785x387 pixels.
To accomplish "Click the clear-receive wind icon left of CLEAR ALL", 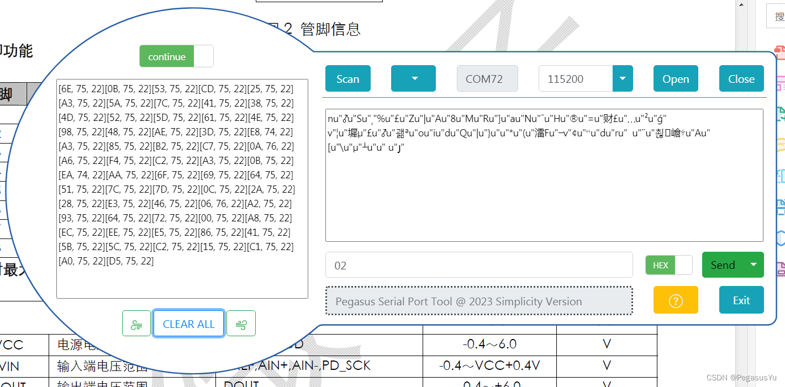I will coord(136,323).
